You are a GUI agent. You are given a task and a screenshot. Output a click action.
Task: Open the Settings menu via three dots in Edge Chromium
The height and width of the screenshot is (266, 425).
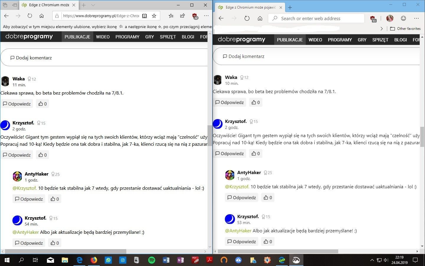pos(417,18)
